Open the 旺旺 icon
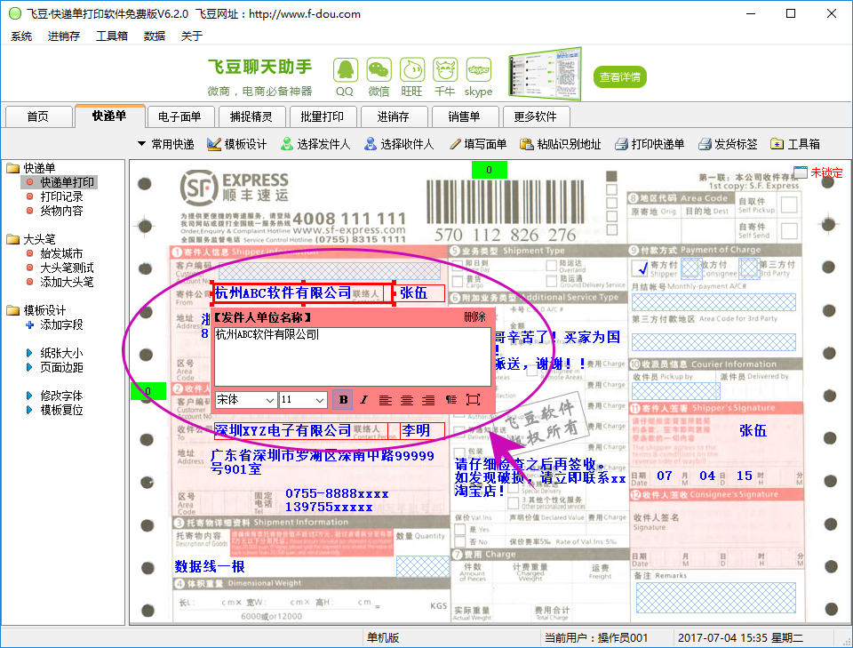This screenshot has height=648, width=853. tap(411, 71)
